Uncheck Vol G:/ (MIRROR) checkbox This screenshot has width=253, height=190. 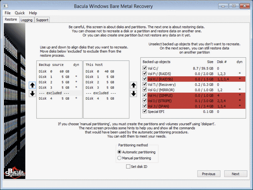pos(144,90)
